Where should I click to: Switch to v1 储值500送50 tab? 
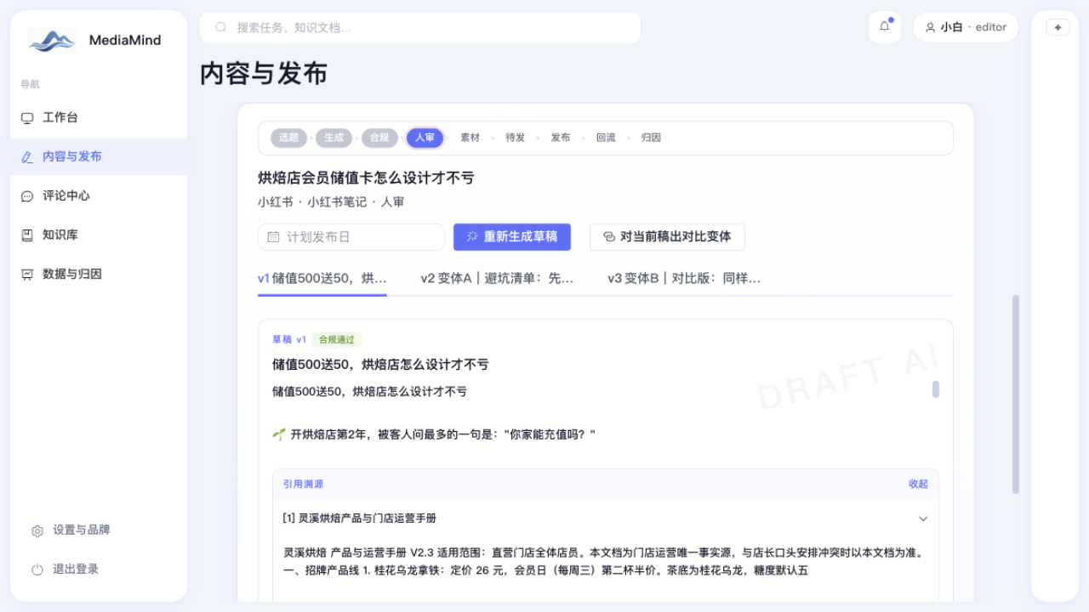point(322,278)
